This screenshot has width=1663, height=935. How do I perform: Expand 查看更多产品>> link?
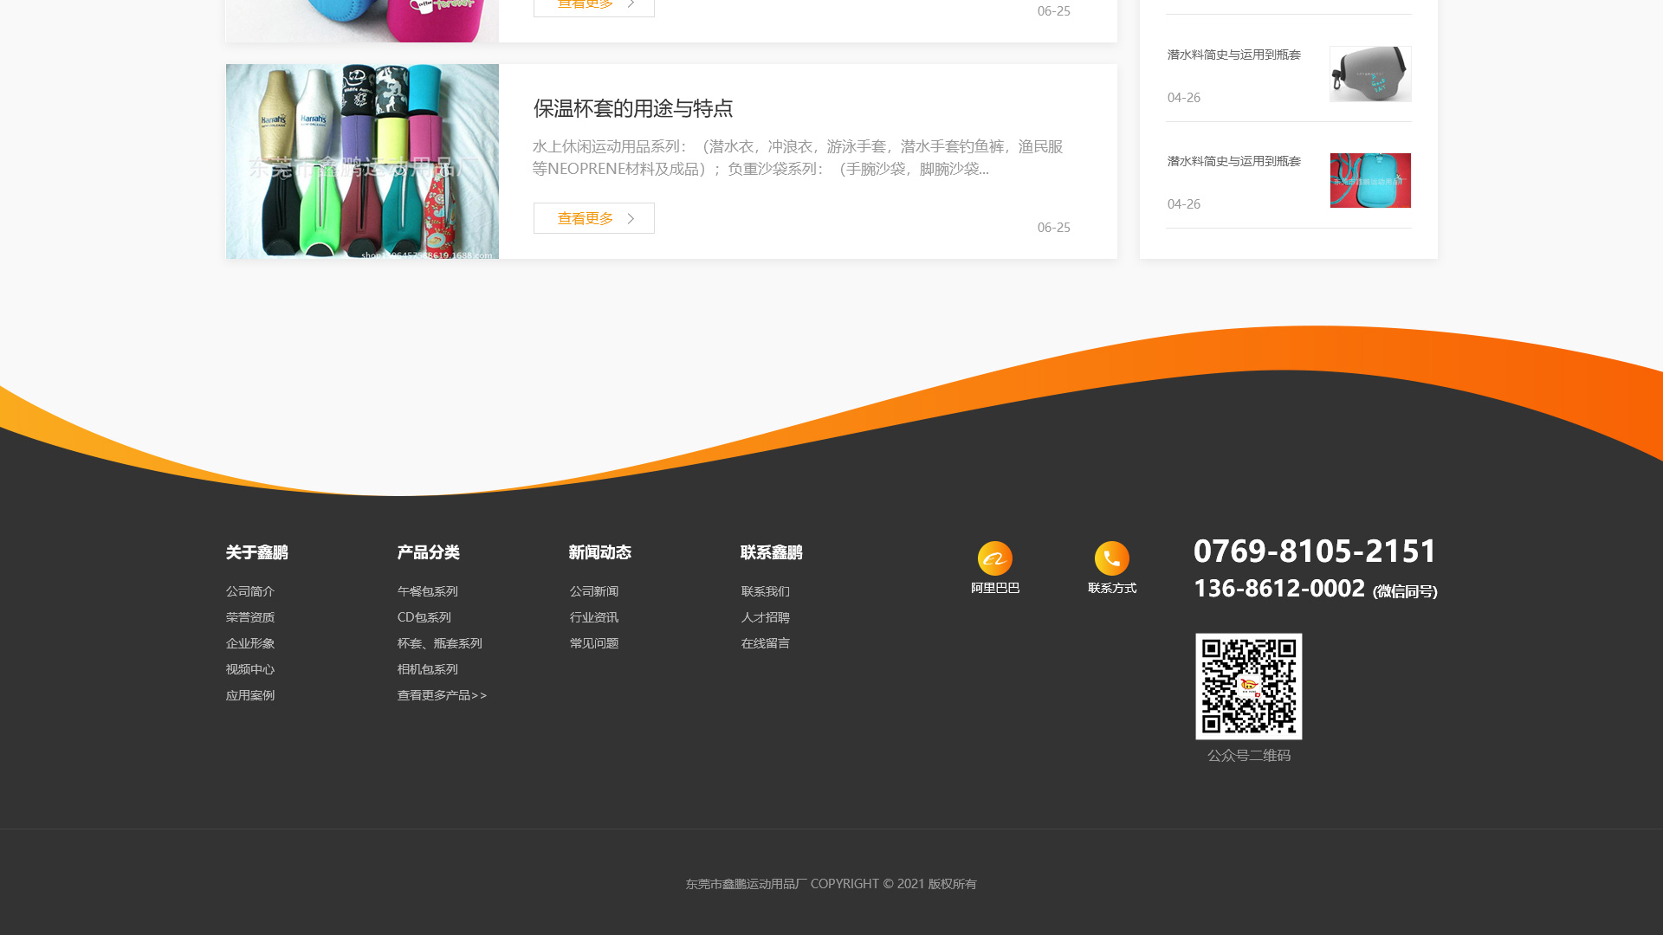(442, 695)
